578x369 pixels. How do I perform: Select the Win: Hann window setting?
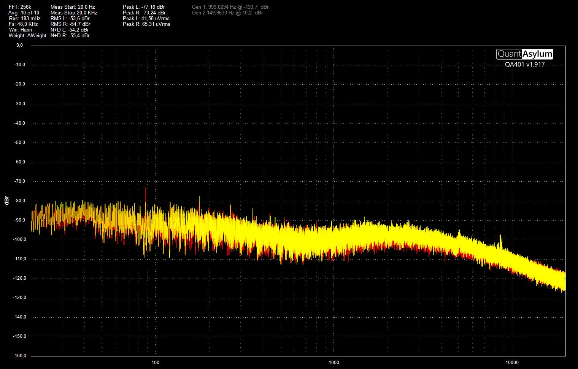tap(21, 30)
